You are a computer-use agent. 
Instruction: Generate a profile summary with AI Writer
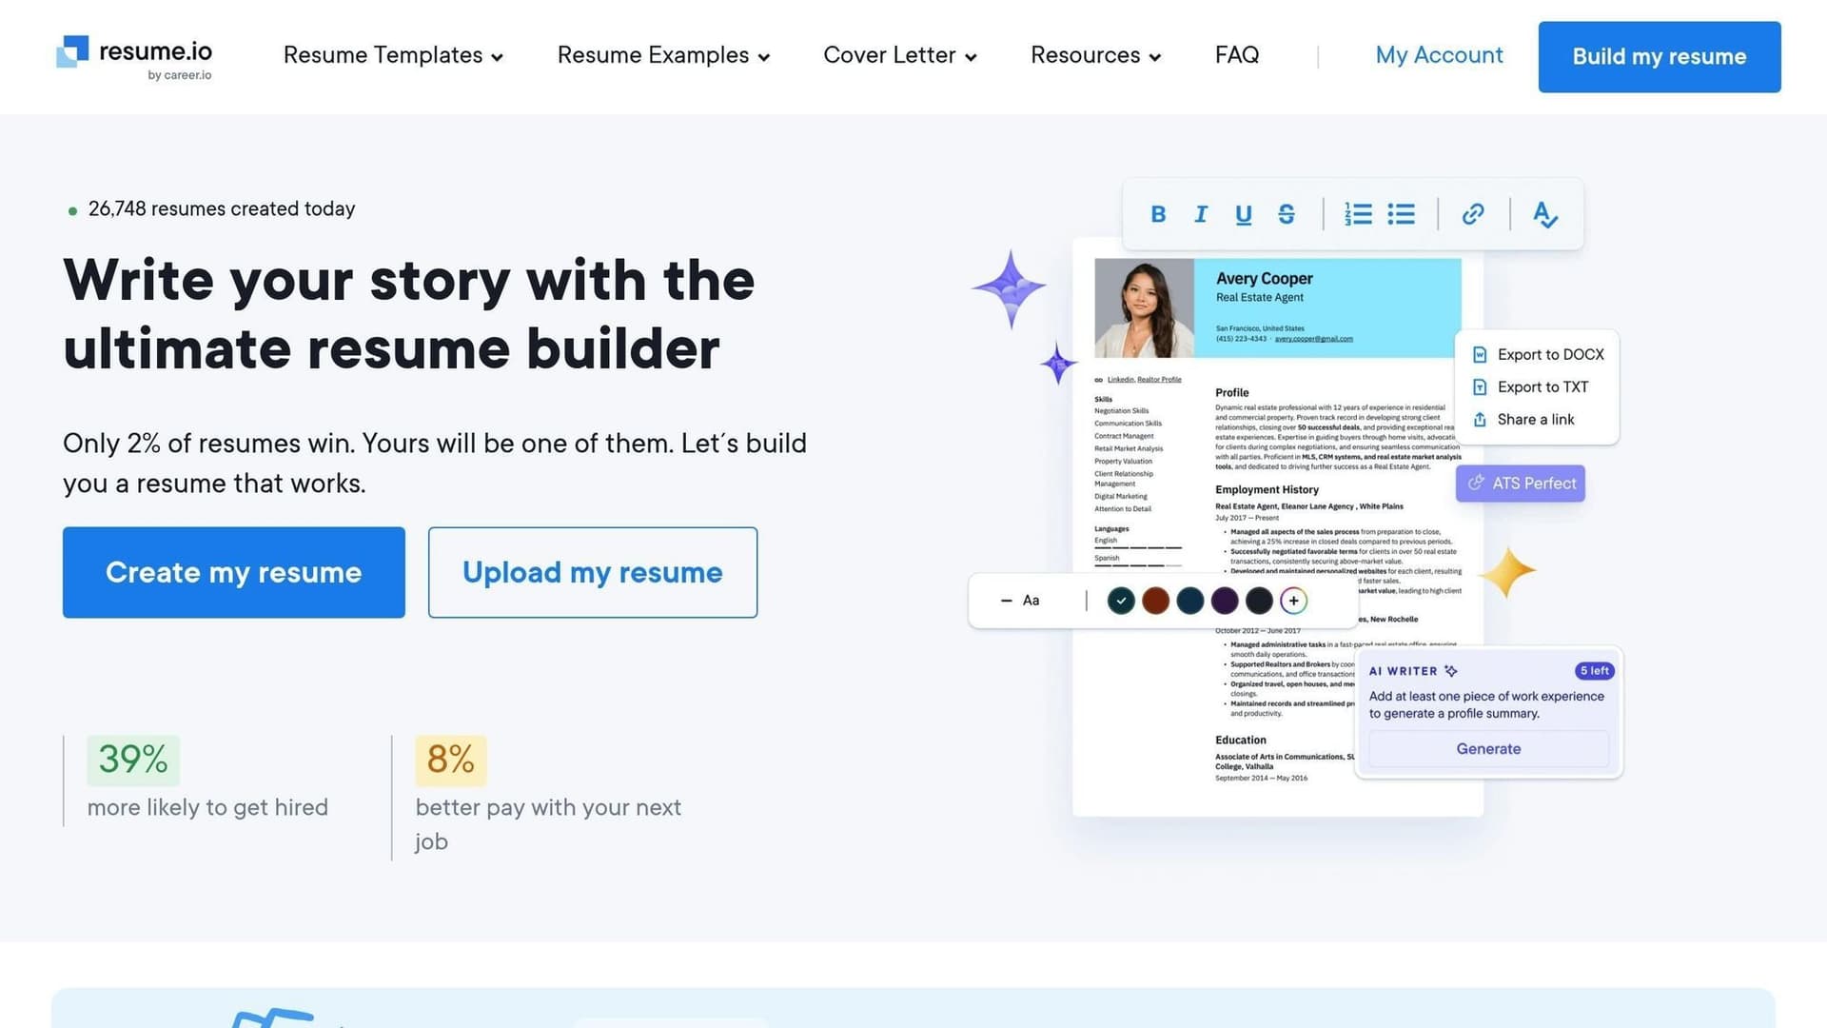point(1487,749)
